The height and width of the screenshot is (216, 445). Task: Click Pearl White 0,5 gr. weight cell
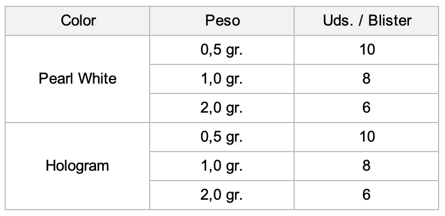pos(222,50)
